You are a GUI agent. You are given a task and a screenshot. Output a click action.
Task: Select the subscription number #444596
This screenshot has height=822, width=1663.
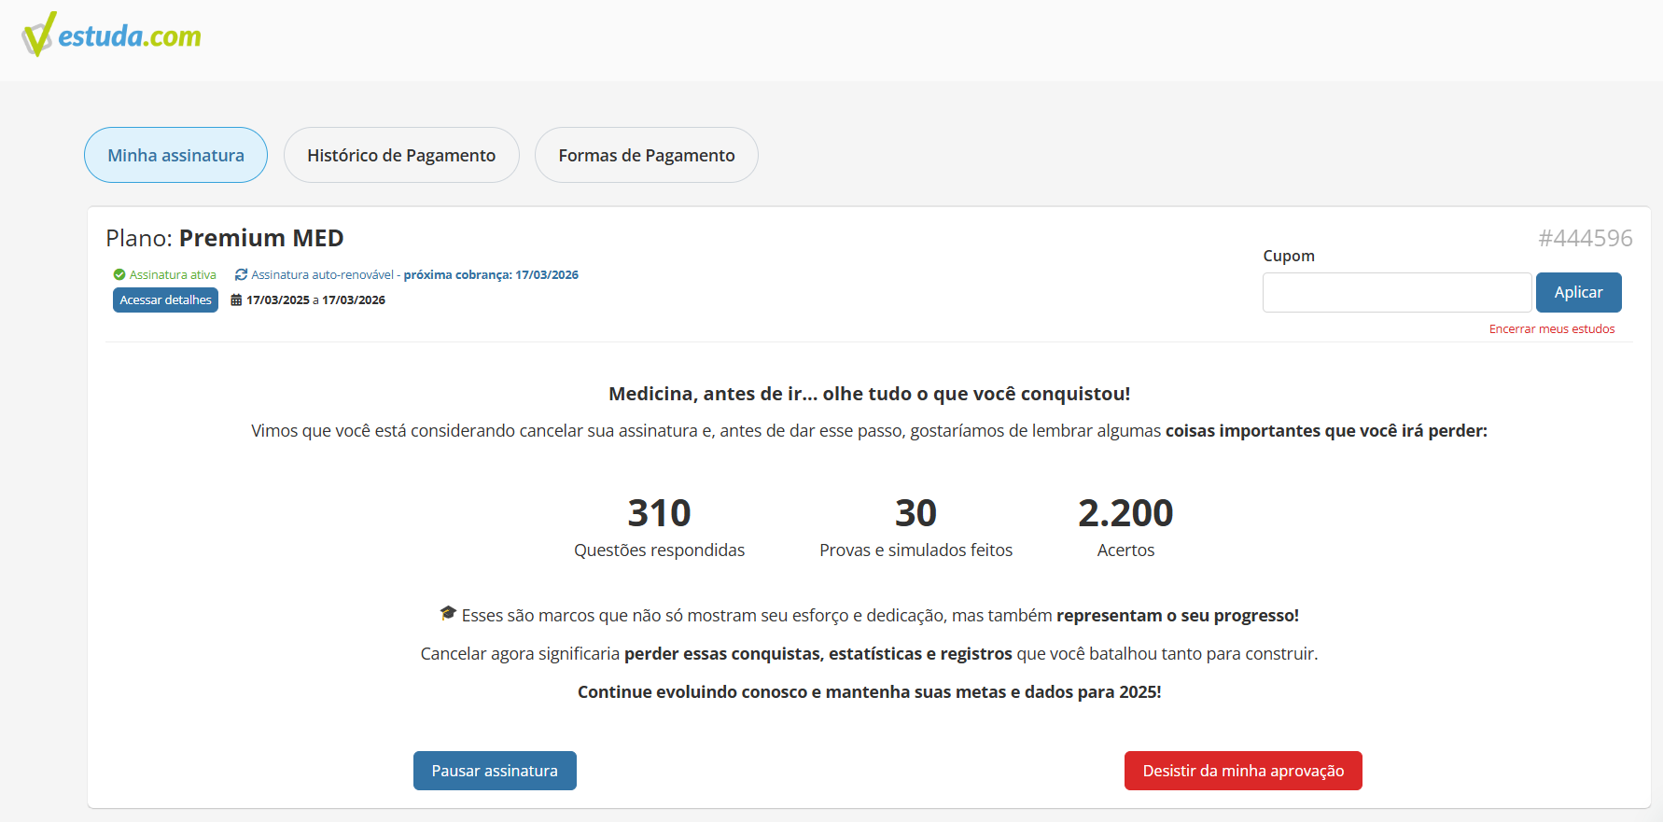pyautogui.click(x=1586, y=238)
